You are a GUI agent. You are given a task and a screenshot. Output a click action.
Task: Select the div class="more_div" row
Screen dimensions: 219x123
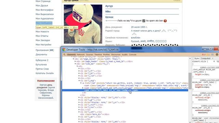click(95, 114)
